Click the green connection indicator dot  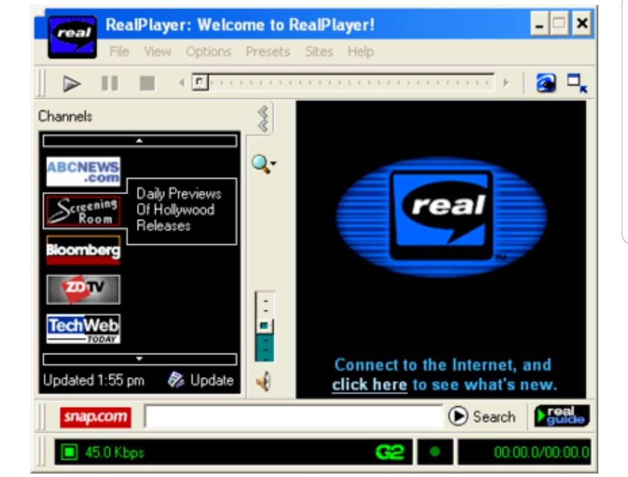point(435,452)
